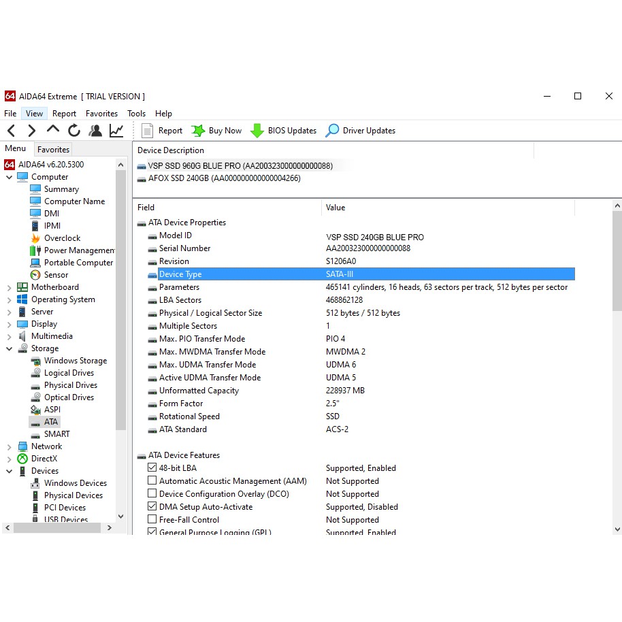The height and width of the screenshot is (622, 622).
Task: Open the Manage user icon in toolbar
Action: click(95, 131)
